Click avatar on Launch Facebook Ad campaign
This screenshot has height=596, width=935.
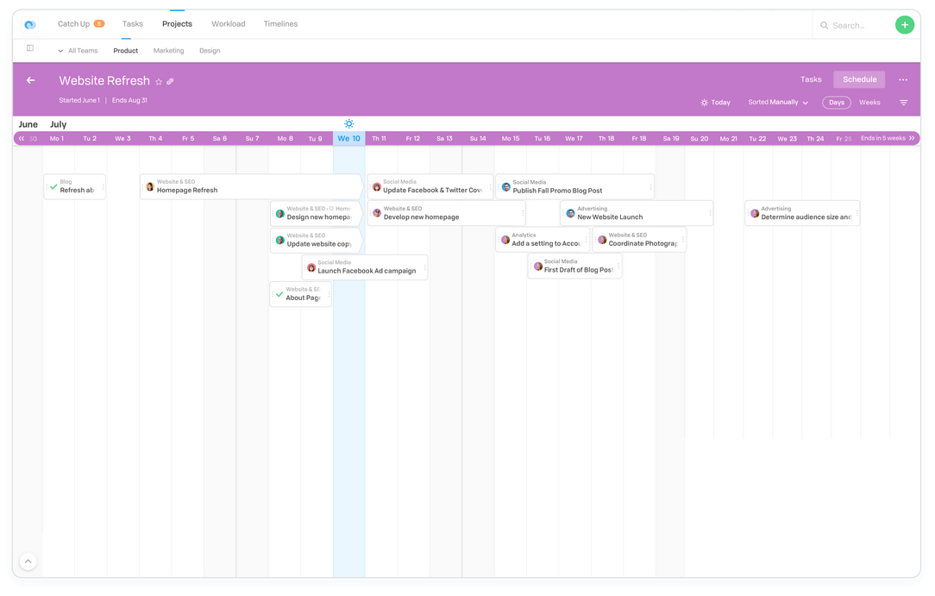coord(311,267)
